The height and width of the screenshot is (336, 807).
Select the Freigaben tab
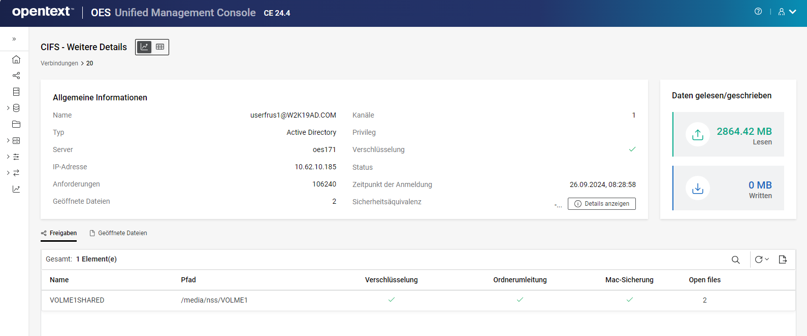pyautogui.click(x=59, y=233)
